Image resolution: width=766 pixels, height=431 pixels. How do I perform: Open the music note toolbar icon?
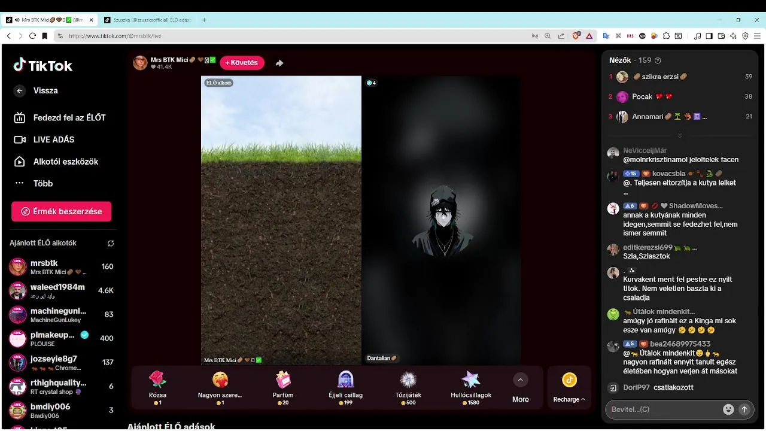(x=697, y=36)
